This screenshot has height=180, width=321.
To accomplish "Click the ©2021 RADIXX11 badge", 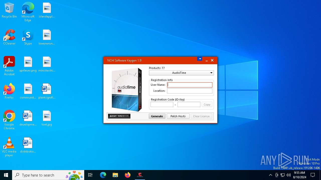I will pos(119,116).
